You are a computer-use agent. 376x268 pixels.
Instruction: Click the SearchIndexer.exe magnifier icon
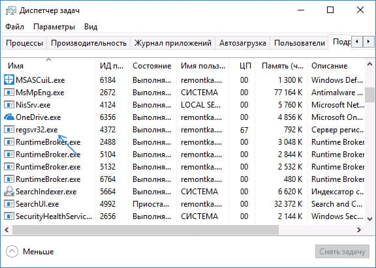[9, 191]
